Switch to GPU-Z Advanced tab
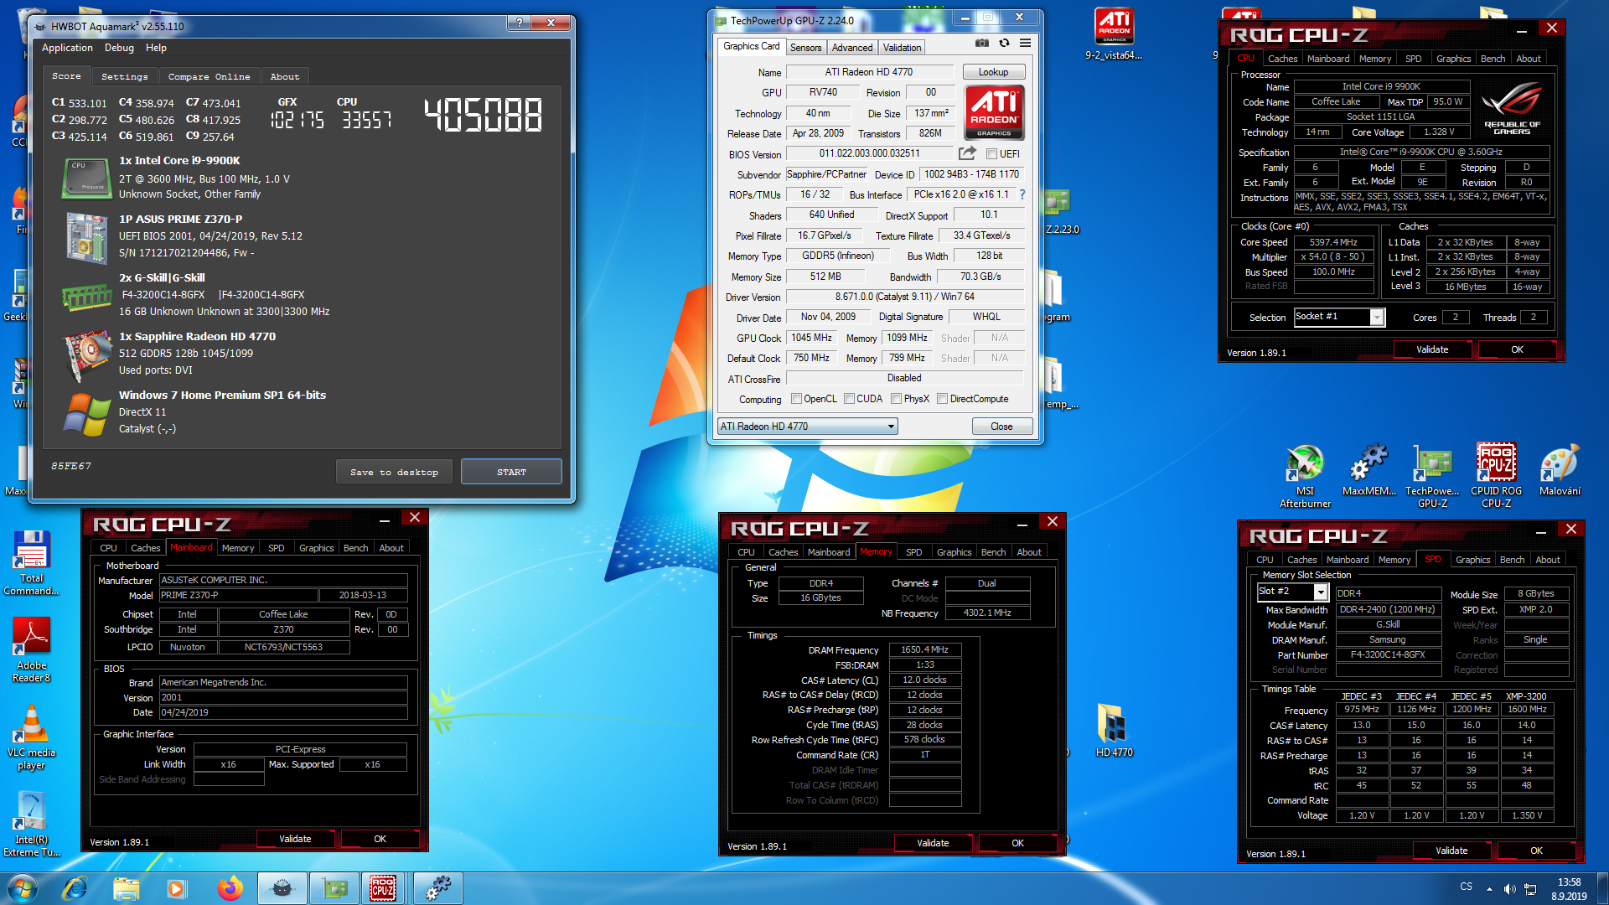This screenshot has height=905, width=1609. (852, 48)
